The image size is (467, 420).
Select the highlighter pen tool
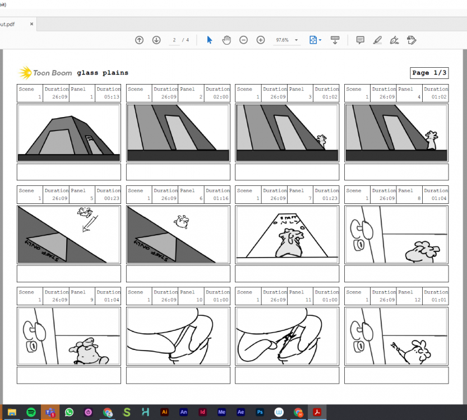click(x=377, y=40)
